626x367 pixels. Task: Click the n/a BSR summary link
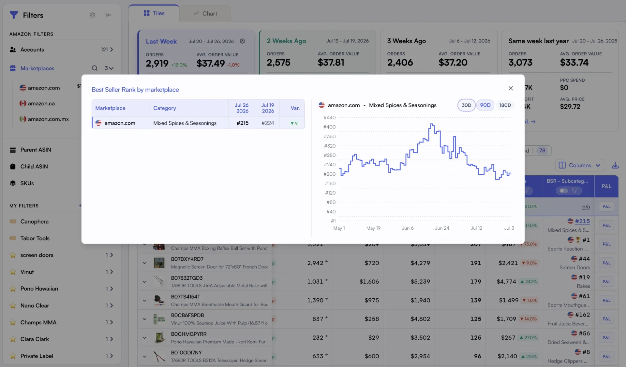coord(586,207)
